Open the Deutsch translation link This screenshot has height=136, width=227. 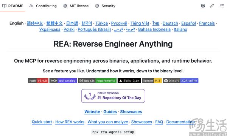click(x=170, y=23)
